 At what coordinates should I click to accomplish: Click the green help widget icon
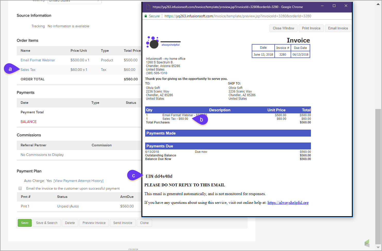click(367, 243)
